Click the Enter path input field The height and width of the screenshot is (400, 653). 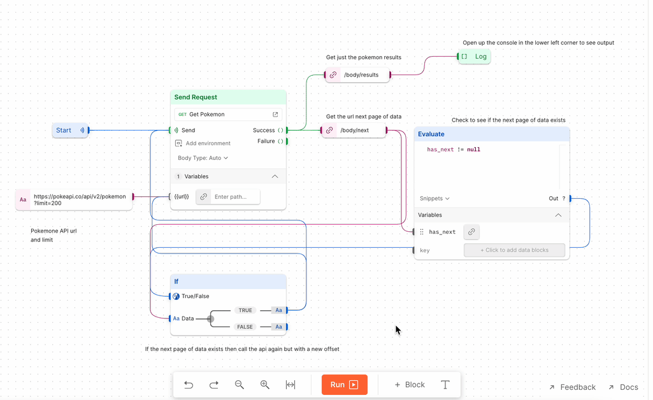point(234,196)
